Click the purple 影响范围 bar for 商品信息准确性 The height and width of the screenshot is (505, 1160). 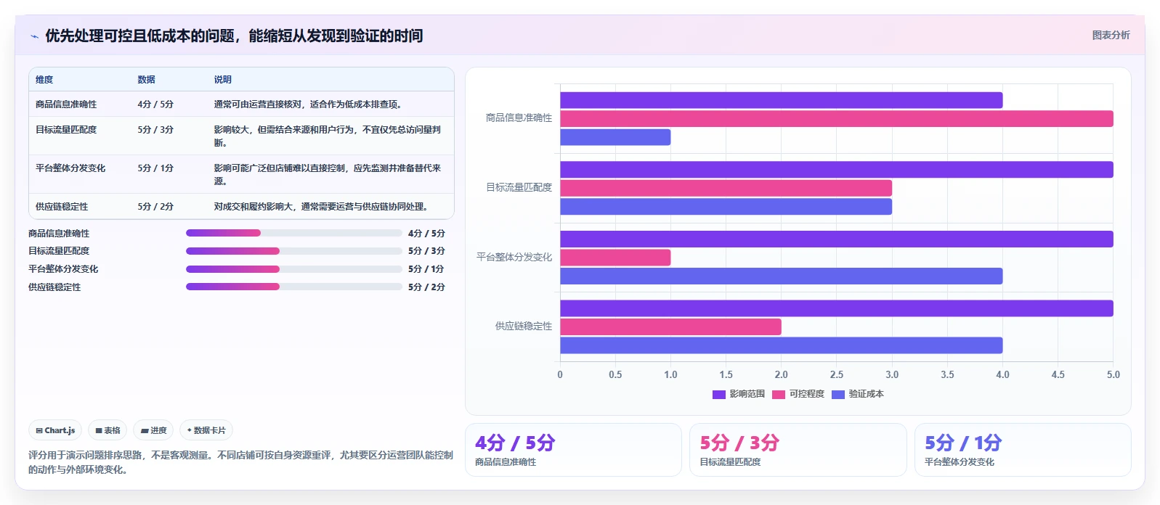pos(781,100)
